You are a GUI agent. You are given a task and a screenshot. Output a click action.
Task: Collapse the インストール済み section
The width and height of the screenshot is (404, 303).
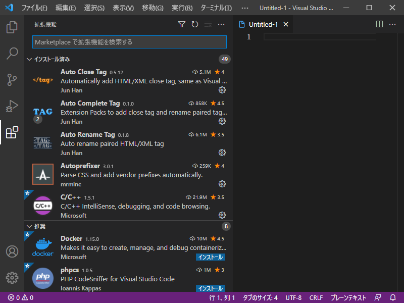click(29, 59)
